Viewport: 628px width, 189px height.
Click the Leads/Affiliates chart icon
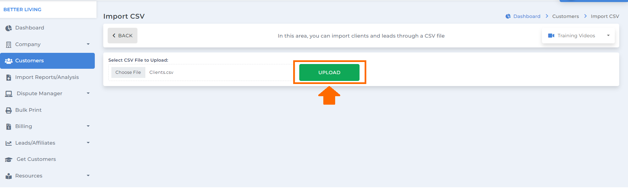(8, 143)
